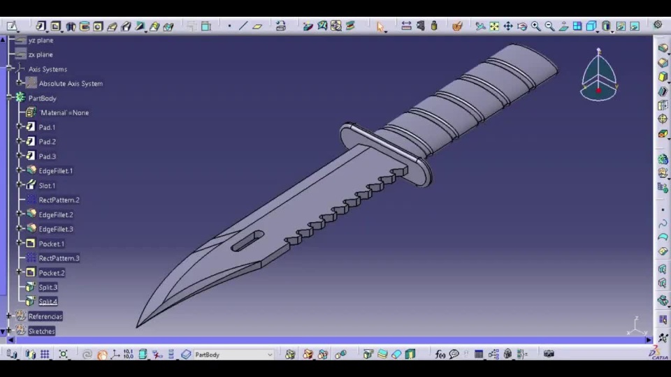This screenshot has width=671, height=377.
Task: Select EdgeFillet.3 in the tree
Action: (x=56, y=229)
